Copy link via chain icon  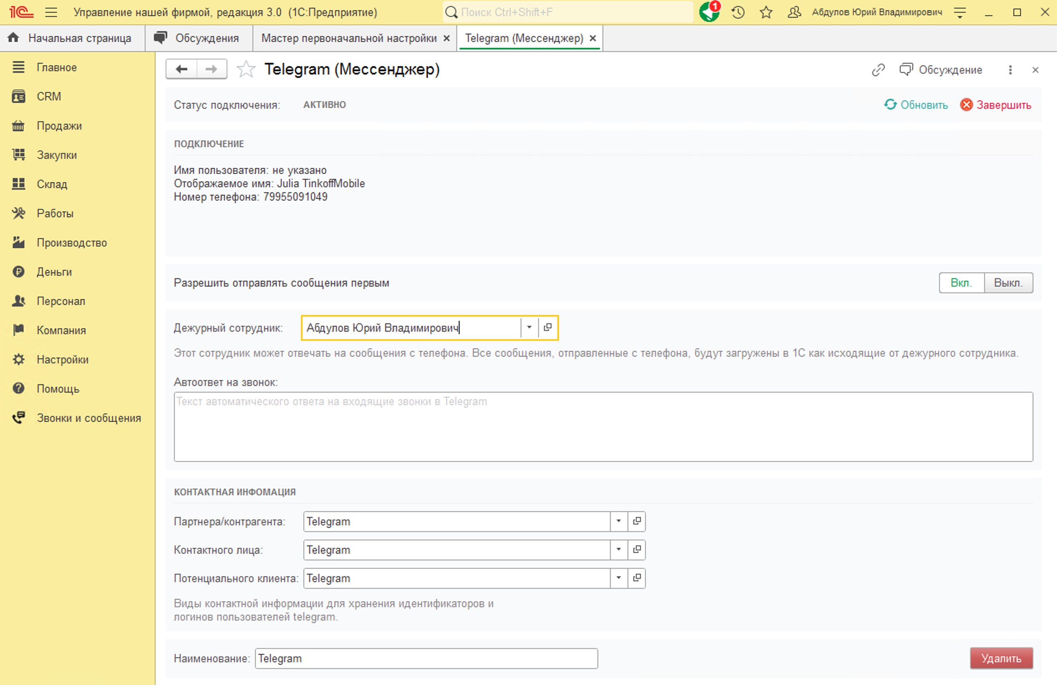click(x=878, y=70)
